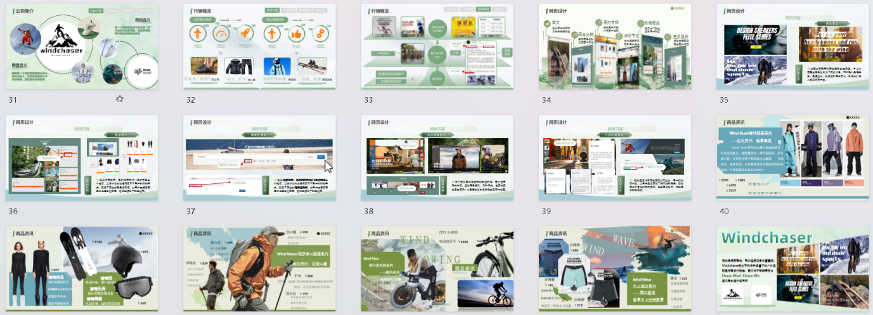Click slide number label 35
873x315 pixels.
pos(723,100)
